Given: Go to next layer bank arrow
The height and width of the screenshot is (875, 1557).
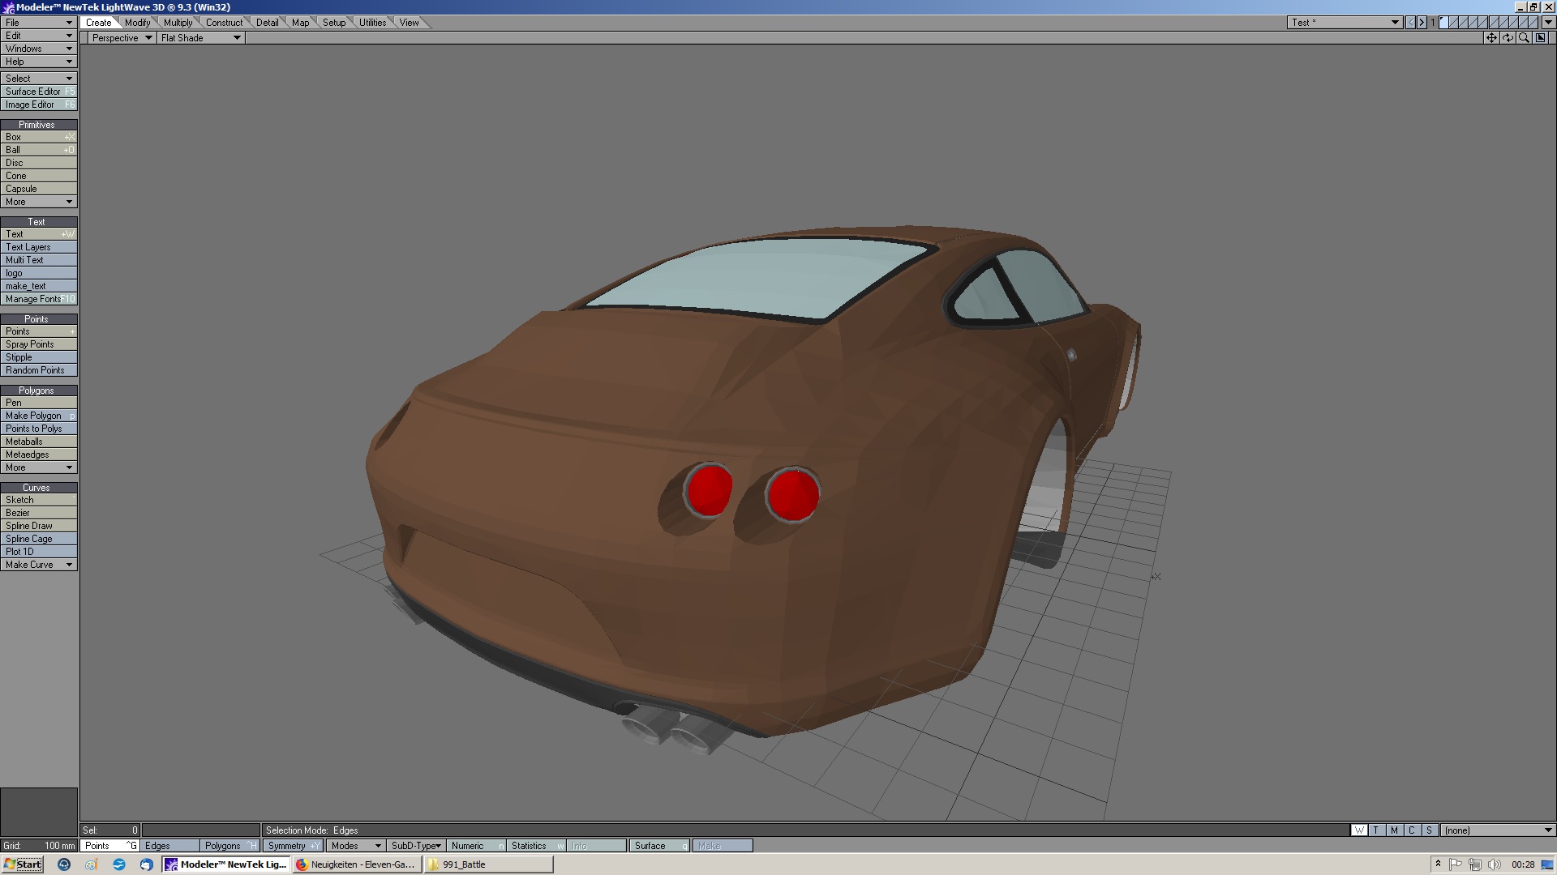Looking at the screenshot, I should click(1422, 23).
